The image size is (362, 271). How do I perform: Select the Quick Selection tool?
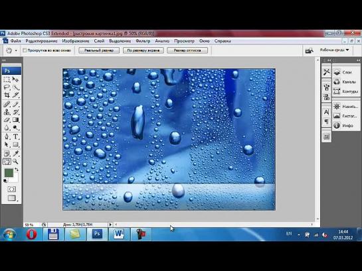coord(15,87)
